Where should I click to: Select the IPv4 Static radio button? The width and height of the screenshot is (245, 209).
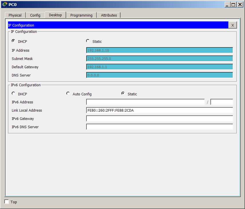point(88,41)
